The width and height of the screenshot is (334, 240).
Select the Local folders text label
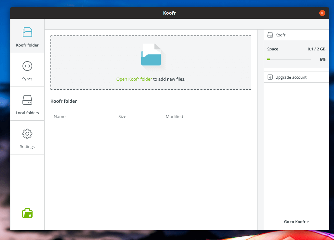27,113
